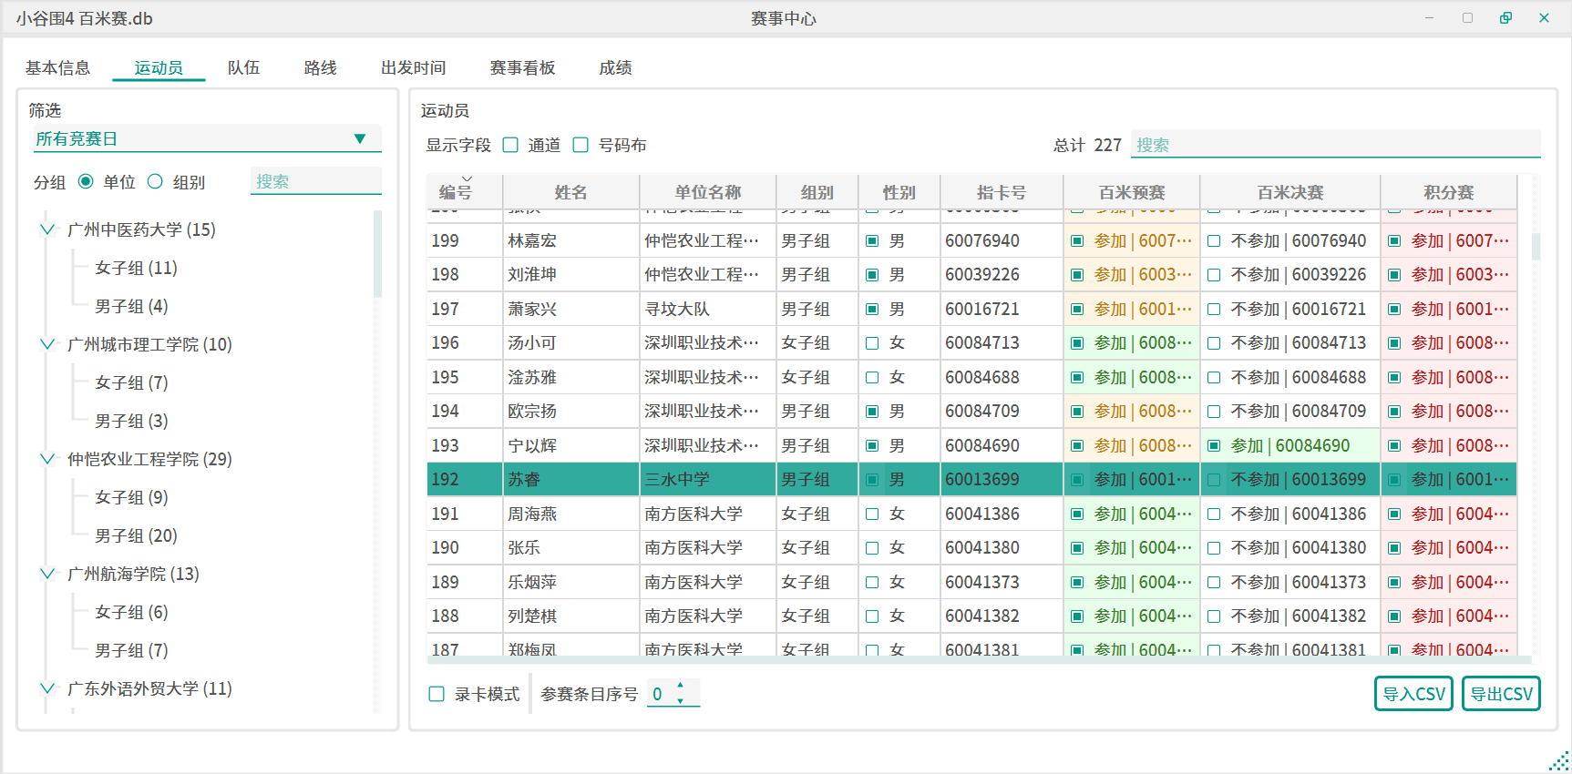Click the sort arrow on 编号 column header
1572x774 pixels.
pyautogui.click(x=467, y=179)
